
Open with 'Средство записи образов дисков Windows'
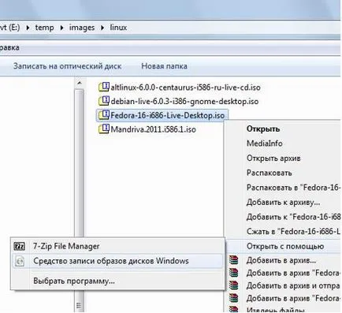pos(111,261)
